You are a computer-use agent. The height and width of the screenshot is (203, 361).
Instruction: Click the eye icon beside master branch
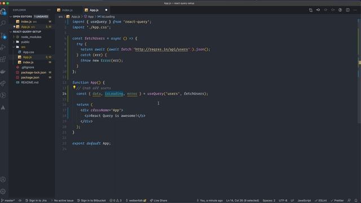20,201
